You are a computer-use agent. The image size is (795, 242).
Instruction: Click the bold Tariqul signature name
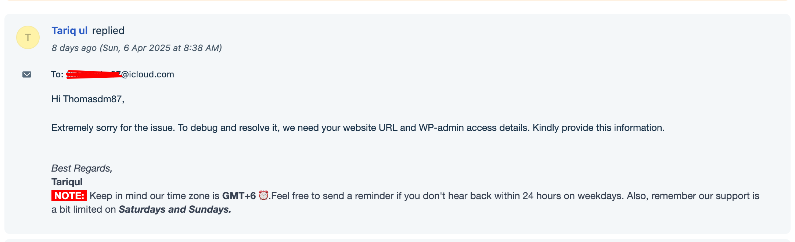coord(67,182)
